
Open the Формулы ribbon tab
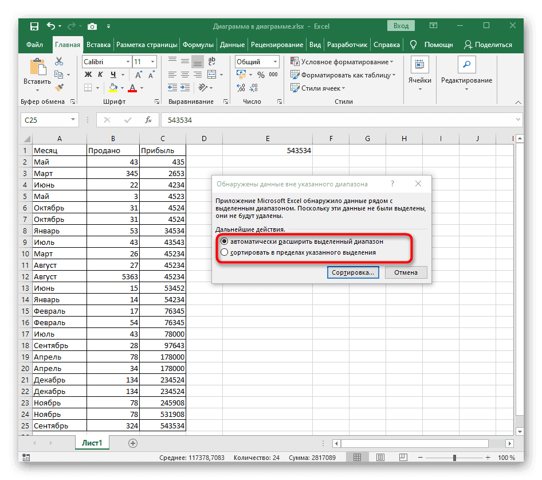click(199, 45)
